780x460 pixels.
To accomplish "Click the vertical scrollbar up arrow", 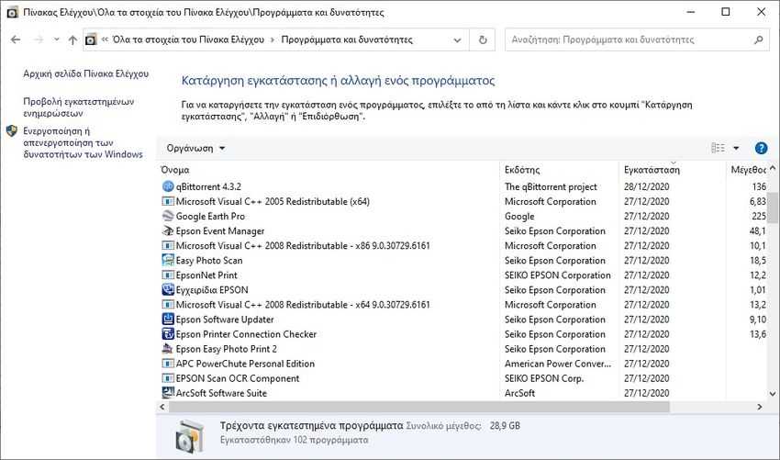I will [772, 169].
